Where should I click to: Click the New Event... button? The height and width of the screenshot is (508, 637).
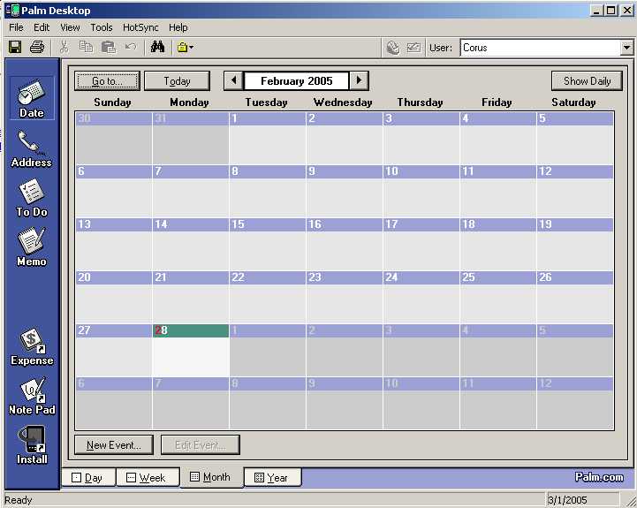[114, 445]
